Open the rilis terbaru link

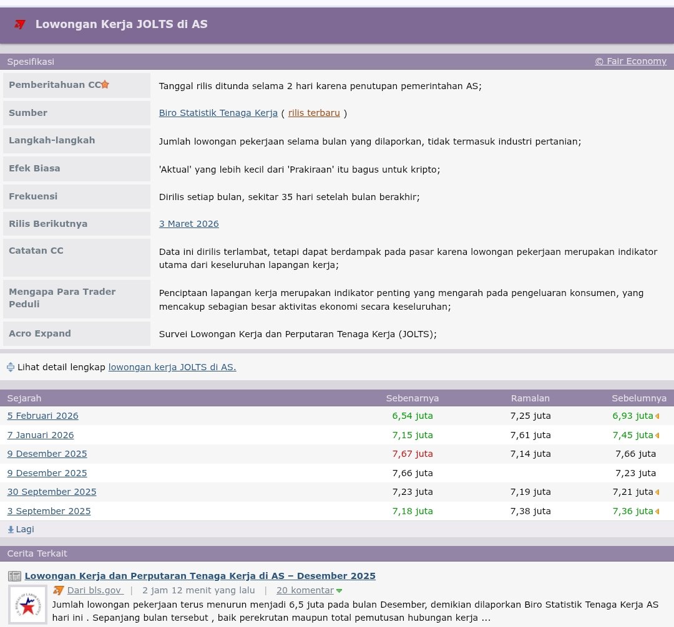(x=314, y=113)
